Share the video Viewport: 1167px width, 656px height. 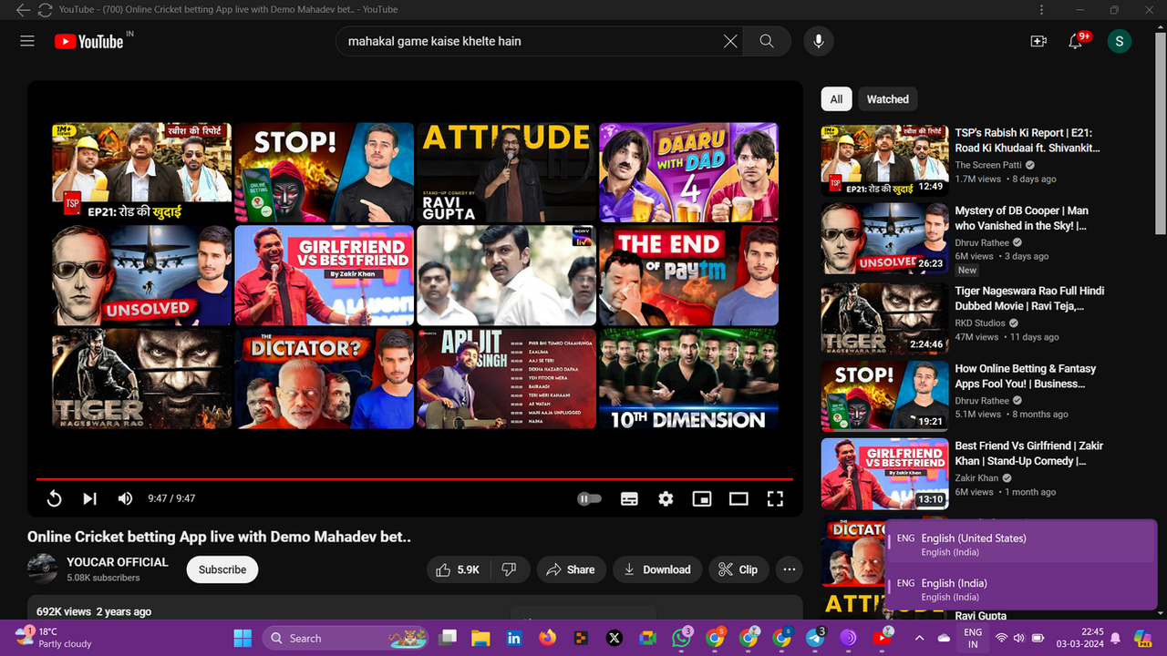point(571,569)
